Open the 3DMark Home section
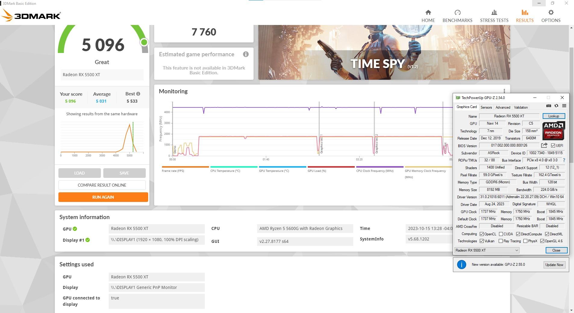Screen dimensions: 574x313 point(428,16)
